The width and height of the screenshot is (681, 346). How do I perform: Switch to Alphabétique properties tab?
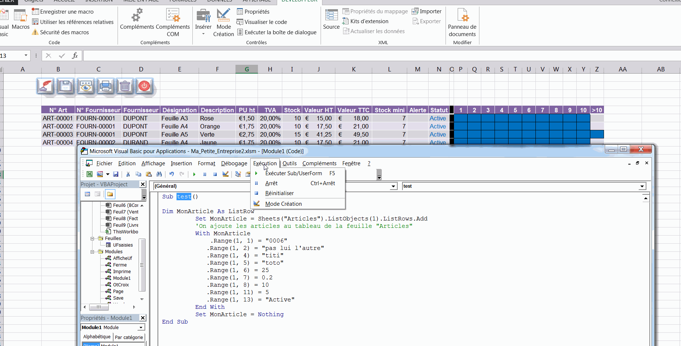tap(97, 337)
